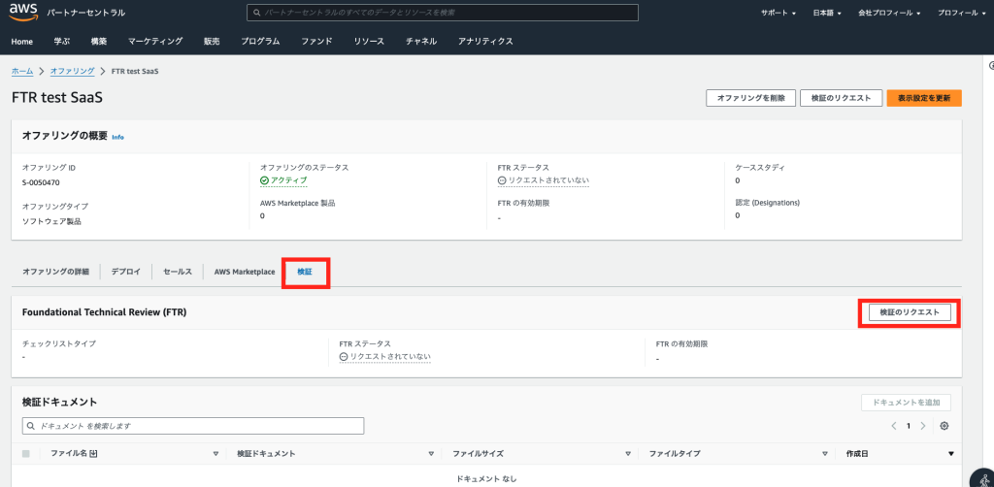Focus the Partner Central search field
This screenshot has width=994, height=487.
click(443, 13)
